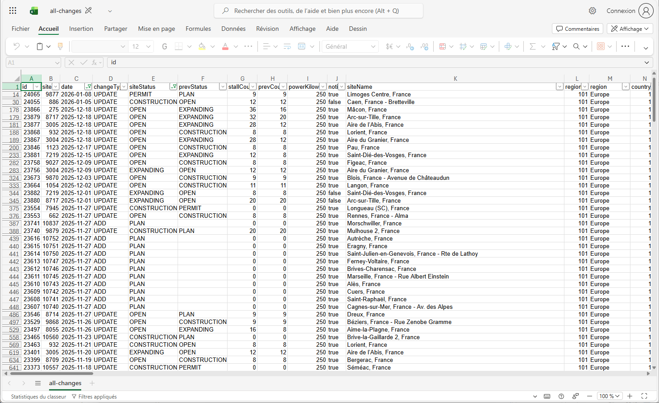This screenshot has height=403, width=659.
Task: Open the prevStatus filter dropdown
Action: coord(223,87)
